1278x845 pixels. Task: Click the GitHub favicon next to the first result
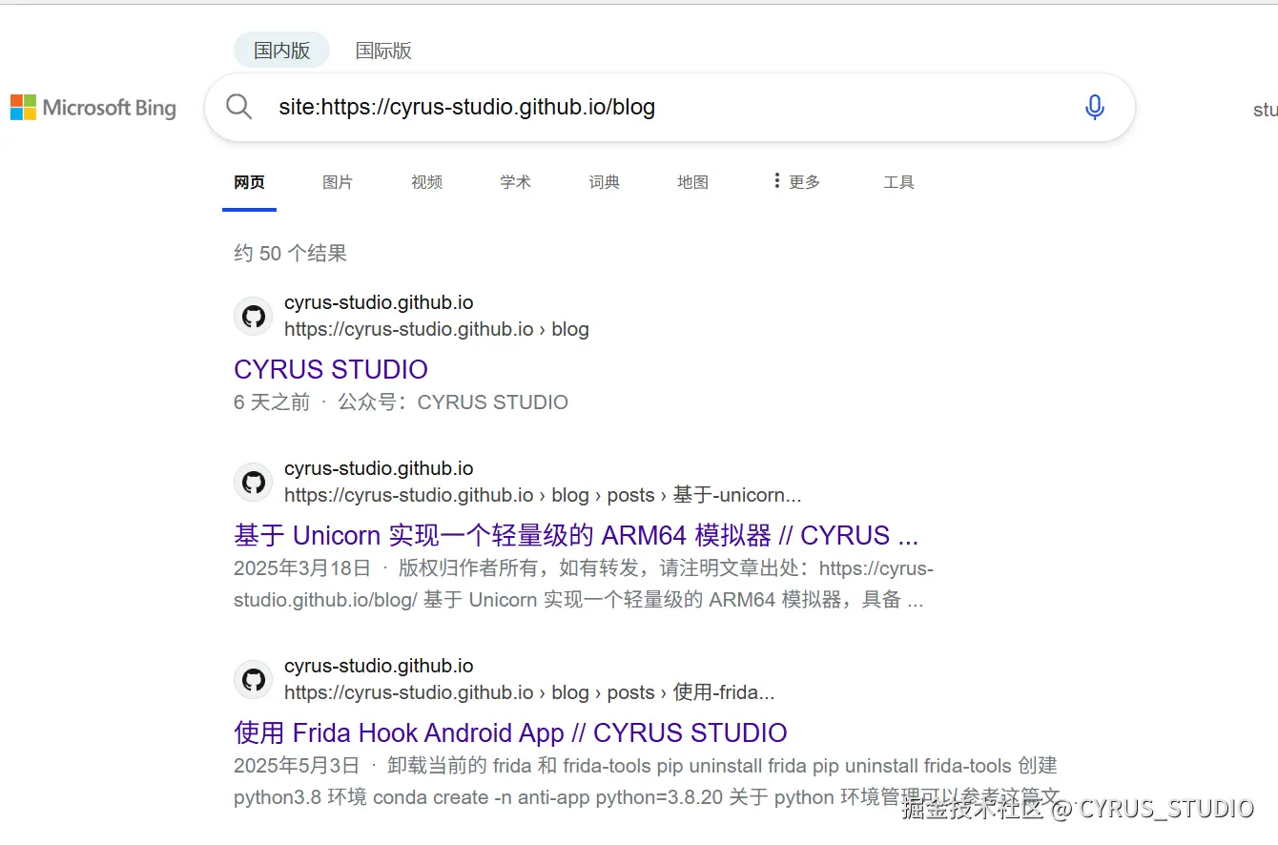[x=253, y=316]
